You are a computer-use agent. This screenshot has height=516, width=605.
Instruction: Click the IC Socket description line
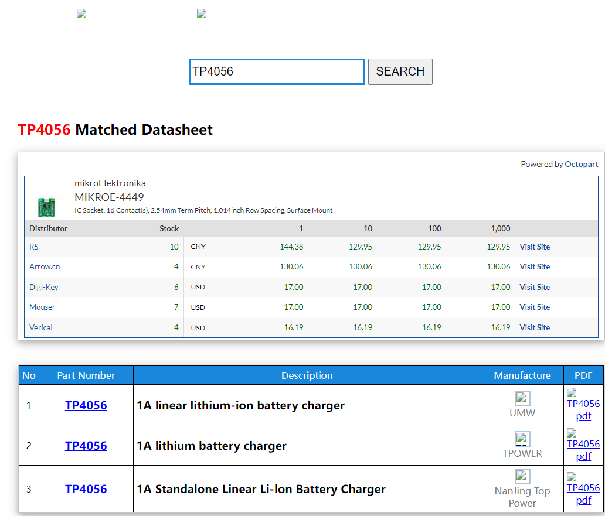pyautogui.click(x=203, y=210)
